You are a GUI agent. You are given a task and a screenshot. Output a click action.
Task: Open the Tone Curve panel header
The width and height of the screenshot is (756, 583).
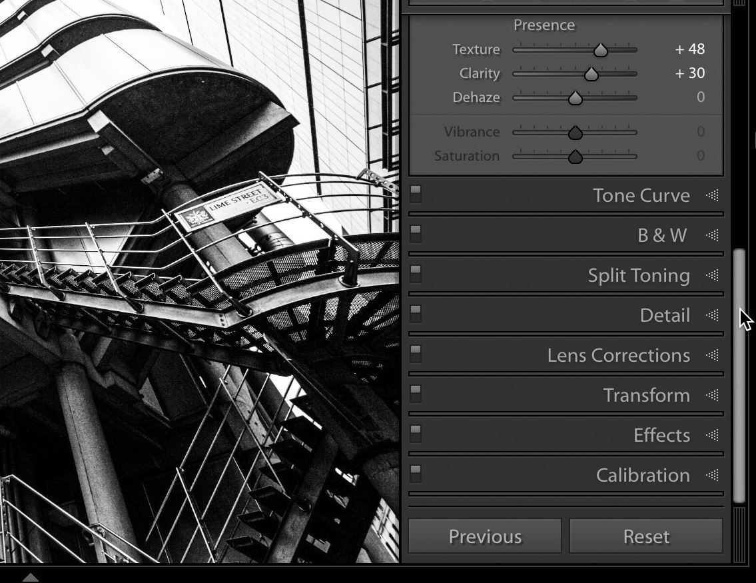point(566,195)
